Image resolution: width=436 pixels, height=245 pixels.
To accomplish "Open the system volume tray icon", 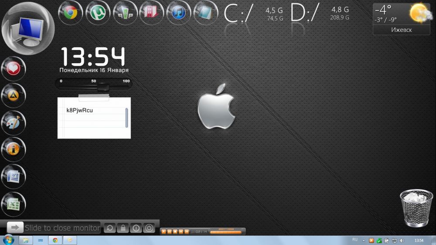I will point(402,241).
